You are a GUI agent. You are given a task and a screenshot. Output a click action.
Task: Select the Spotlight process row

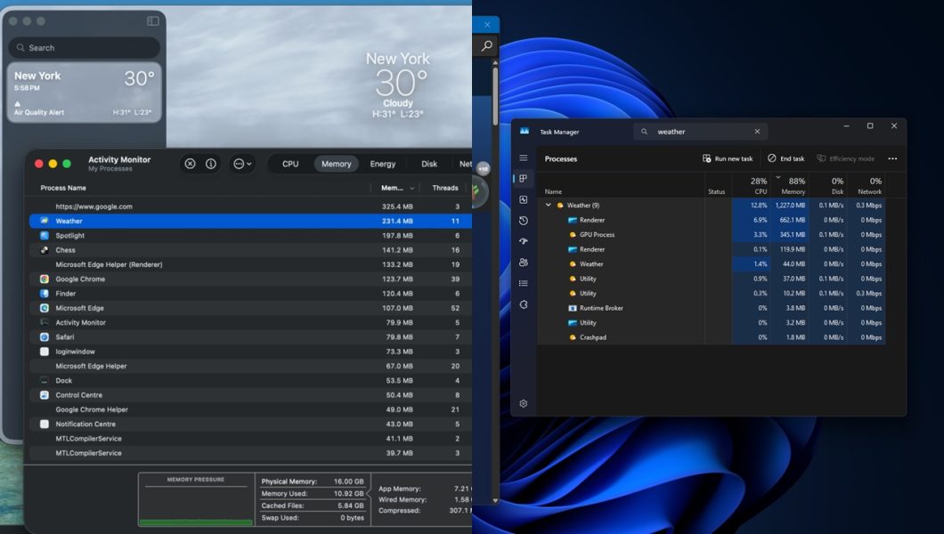250,236
